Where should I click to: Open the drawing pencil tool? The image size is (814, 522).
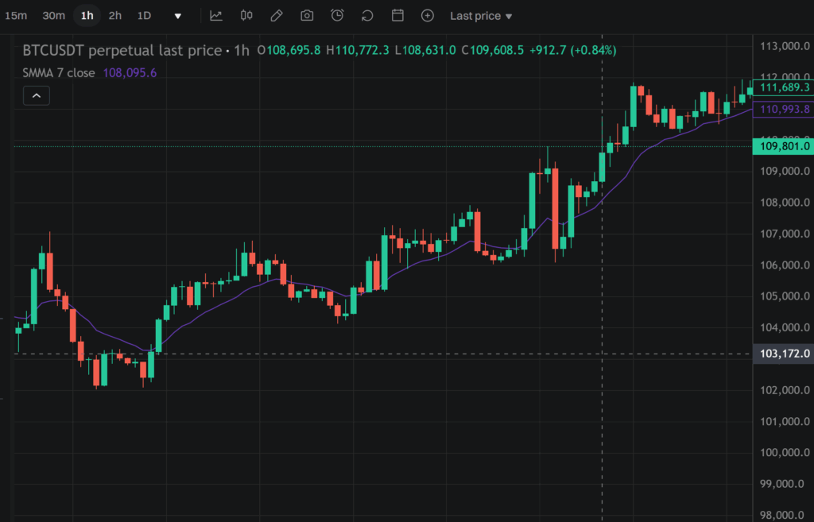point(276,15)
